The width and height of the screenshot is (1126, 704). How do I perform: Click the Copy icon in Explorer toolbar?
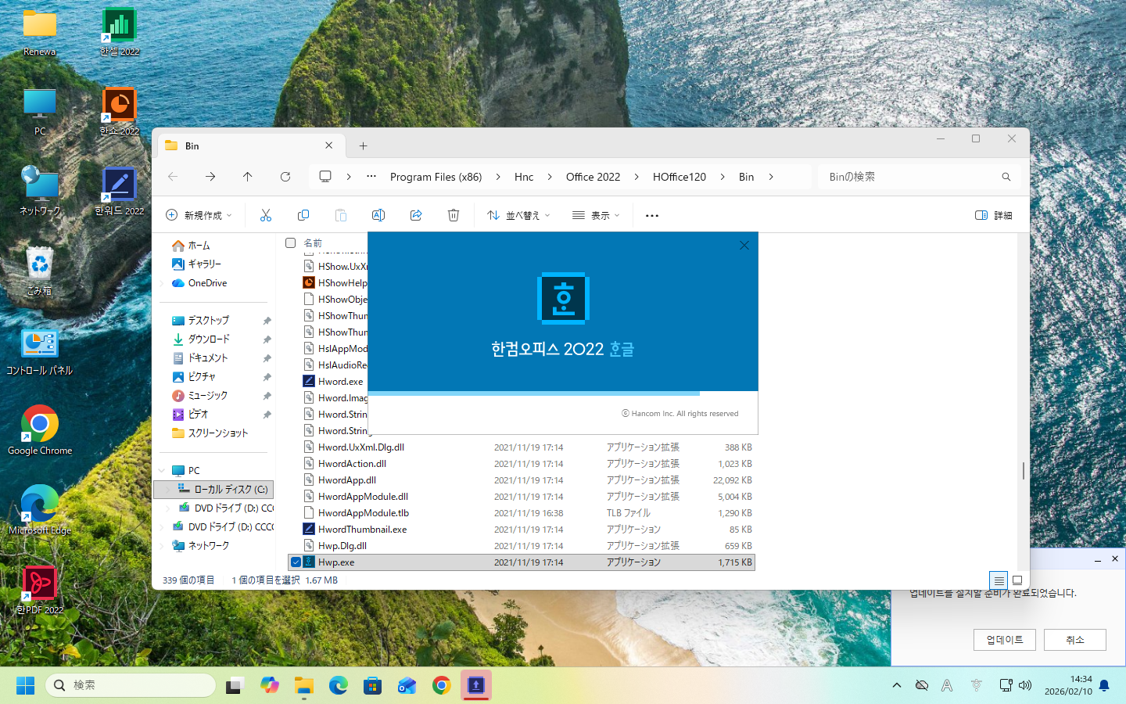click(x=303, y=215)
